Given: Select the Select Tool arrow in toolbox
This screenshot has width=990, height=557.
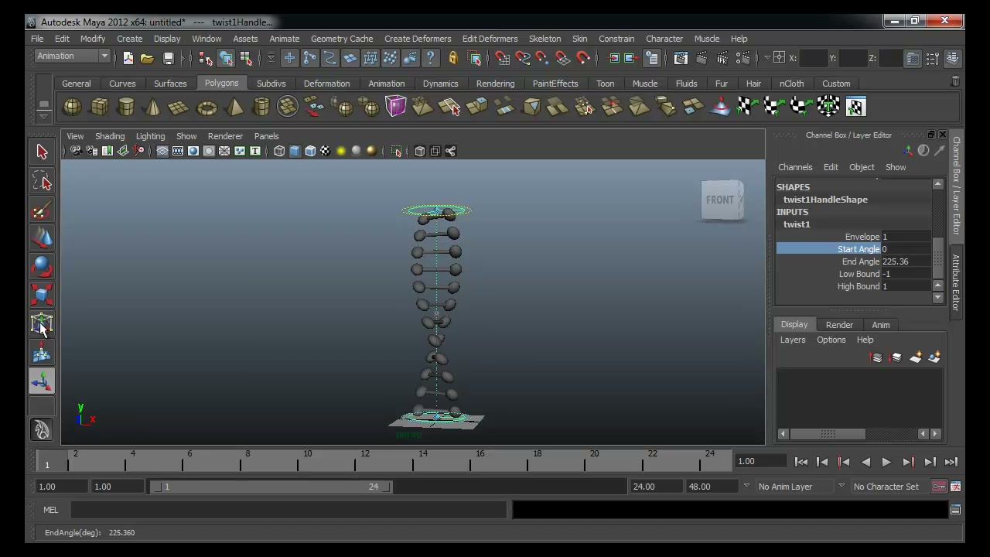Looking at the screenshot, I should (42, 152).
